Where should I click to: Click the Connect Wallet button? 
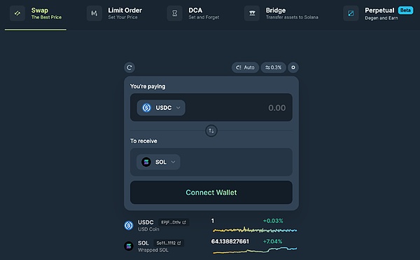click(x=211, y=193)
